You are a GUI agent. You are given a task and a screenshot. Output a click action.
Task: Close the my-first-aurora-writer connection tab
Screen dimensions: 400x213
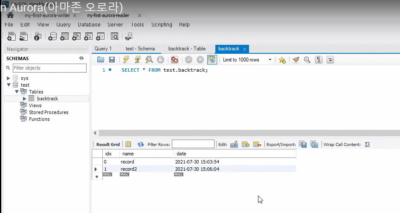click(75, 15)
